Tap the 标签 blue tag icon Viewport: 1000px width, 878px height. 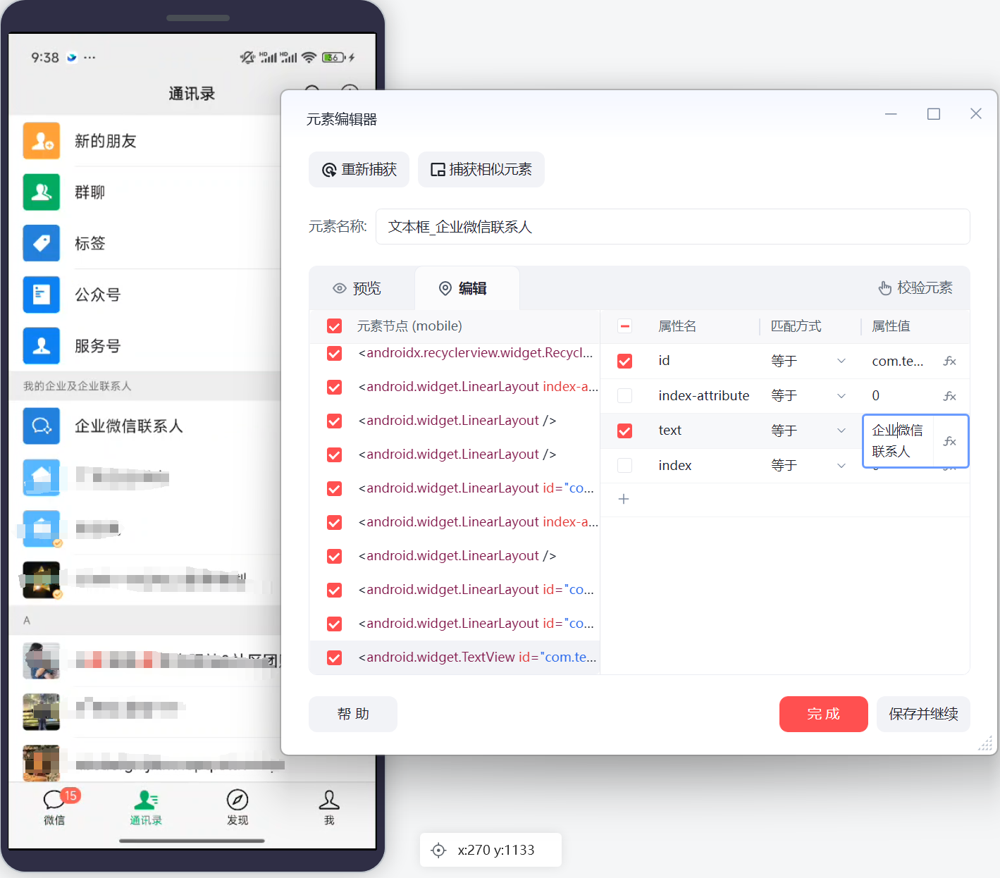(42, 243)
